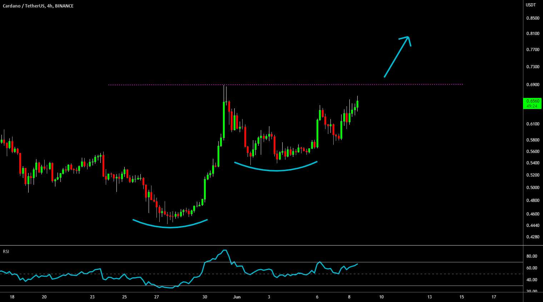Click the latest green candlestick
The image size is (543, 302).
pyautogui.click(x=357, y=104)
